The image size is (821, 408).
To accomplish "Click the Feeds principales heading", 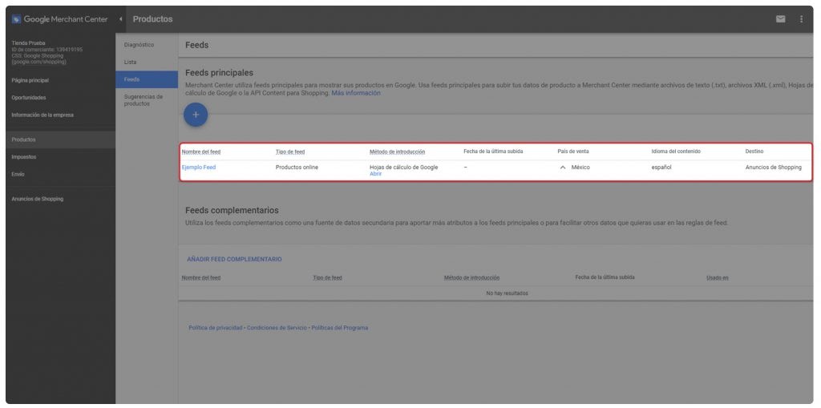I will tap(219, 73).
